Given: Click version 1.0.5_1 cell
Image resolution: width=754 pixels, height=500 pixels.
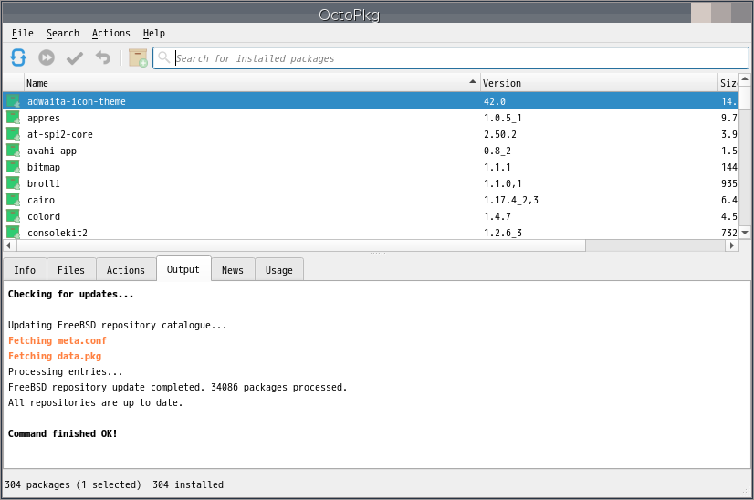Looking at the screenshot, I should pyautogui.click(x=502, y=119).
